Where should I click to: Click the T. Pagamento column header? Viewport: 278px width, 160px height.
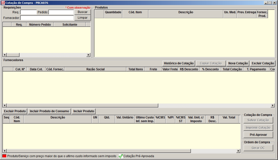[256, 69]
